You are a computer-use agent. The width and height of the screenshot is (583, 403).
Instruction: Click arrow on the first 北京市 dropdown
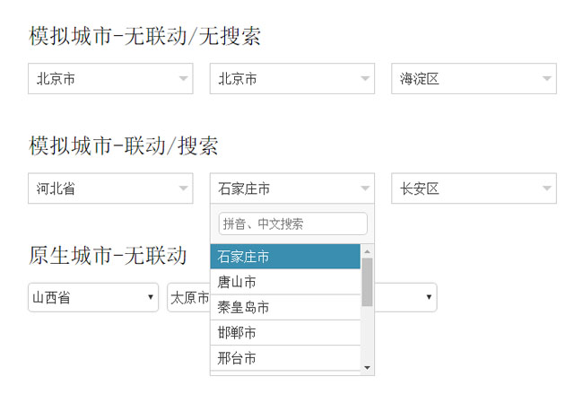[x=183, y=79]
